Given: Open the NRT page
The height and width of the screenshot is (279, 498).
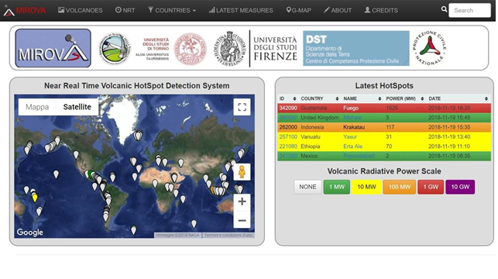Looking at the screenshot, I should coord(125,11).
